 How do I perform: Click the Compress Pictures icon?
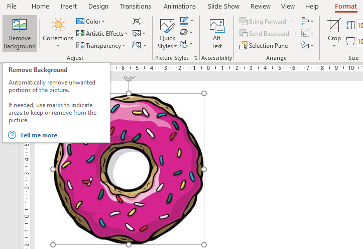click(137, 21)
